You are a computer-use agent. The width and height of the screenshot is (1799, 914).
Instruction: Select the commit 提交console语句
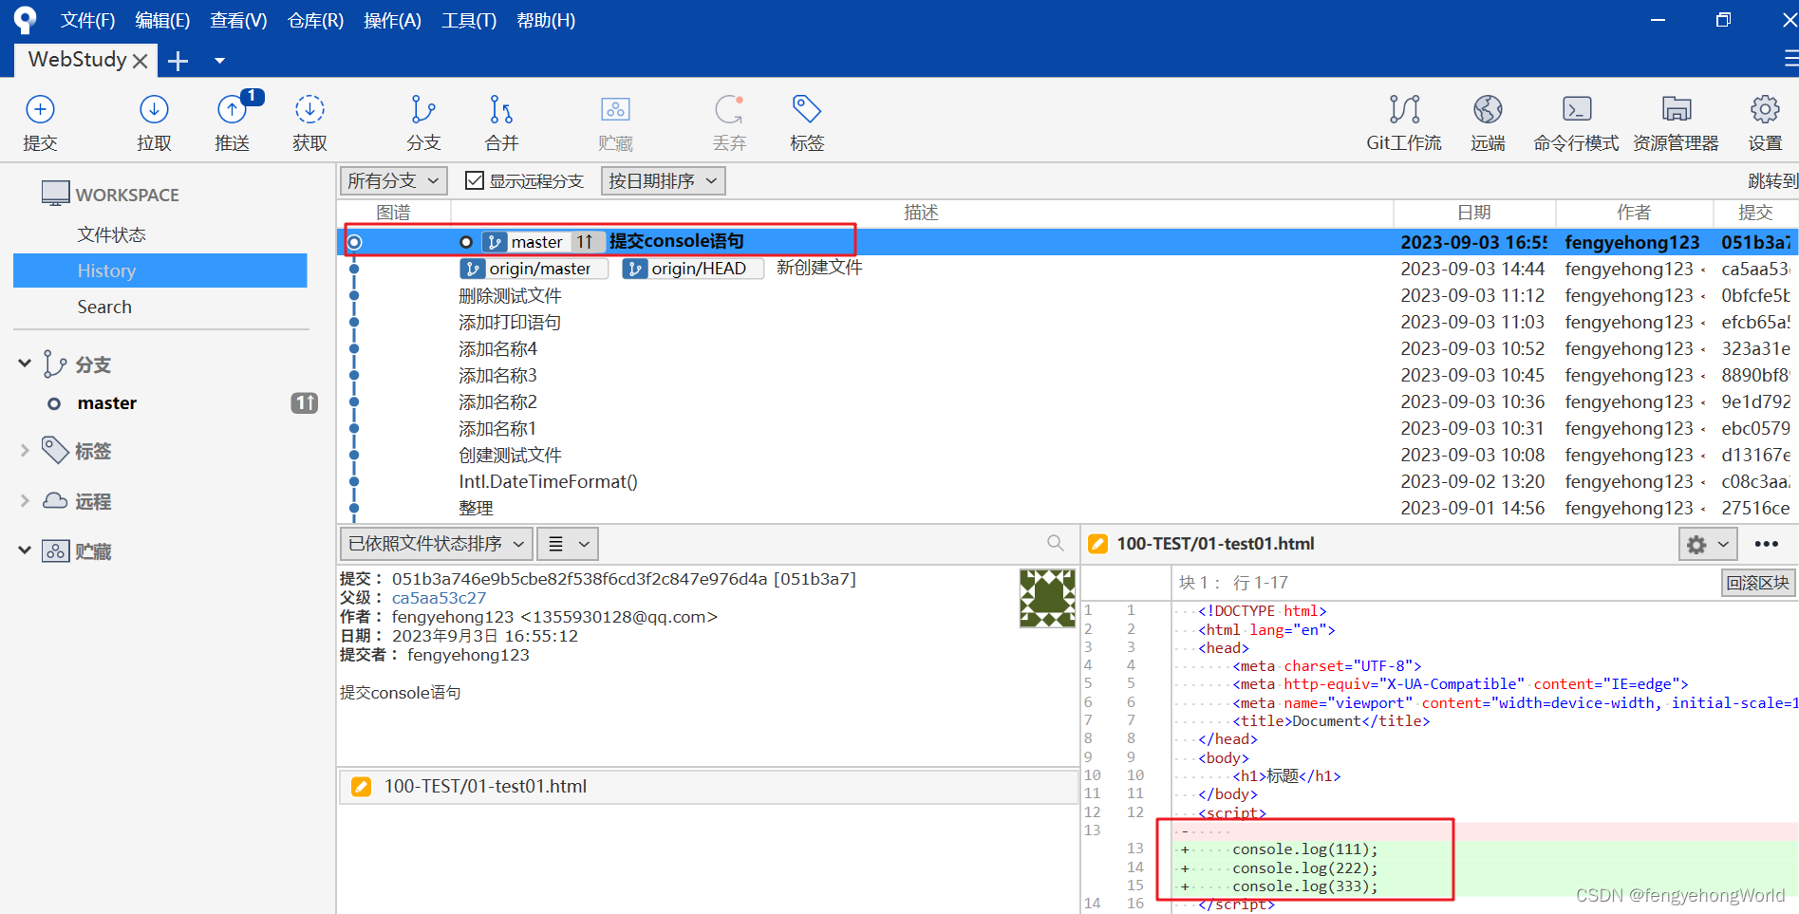(x=677, y=242)
